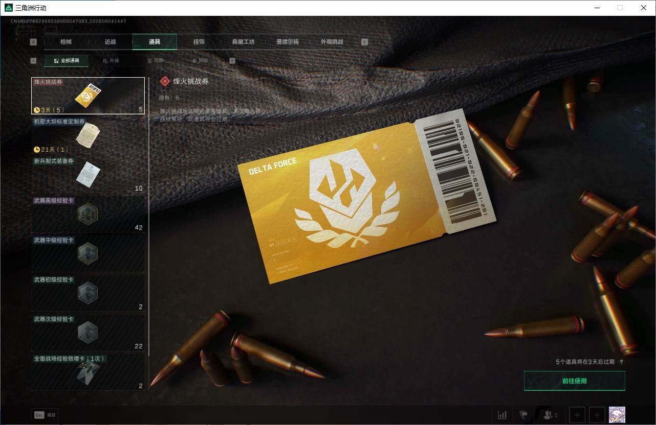The height and width of the screenshot is (425, 656).
Task: Select the 其他 filter tab
Action: coord(200,61)
